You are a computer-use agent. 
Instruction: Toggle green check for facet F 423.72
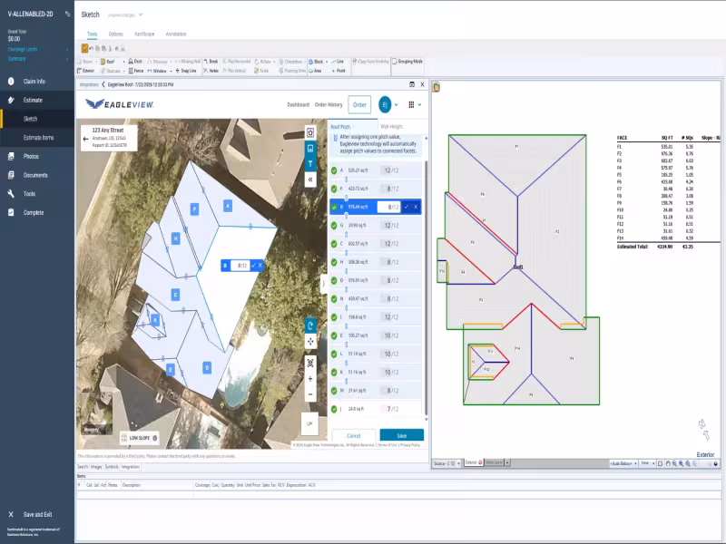tap(334, 189)
